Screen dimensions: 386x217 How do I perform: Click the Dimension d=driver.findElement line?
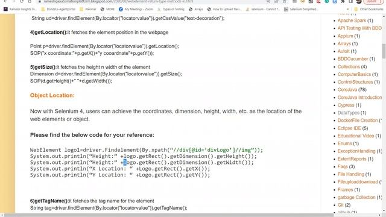[x=106, y=74]
